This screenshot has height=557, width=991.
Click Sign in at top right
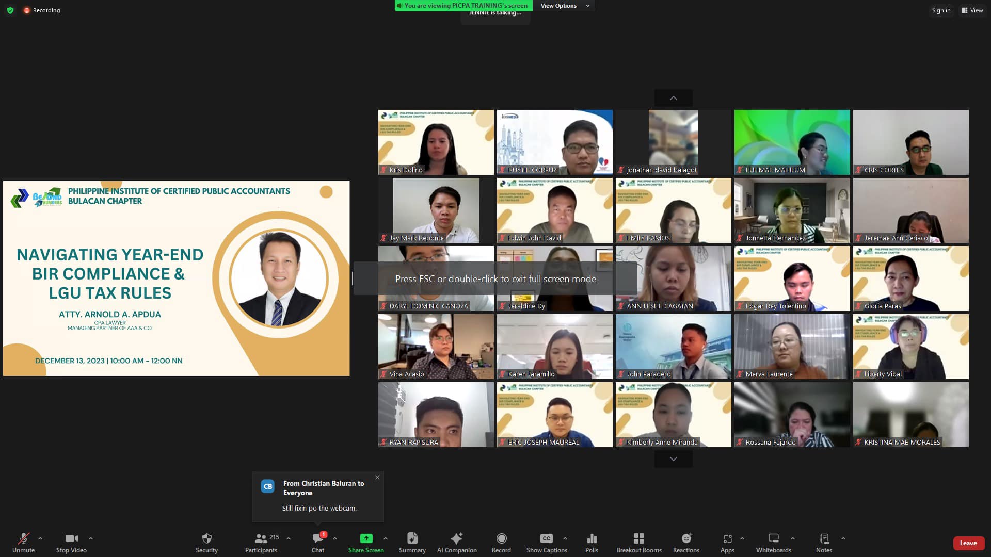(941, 10)
